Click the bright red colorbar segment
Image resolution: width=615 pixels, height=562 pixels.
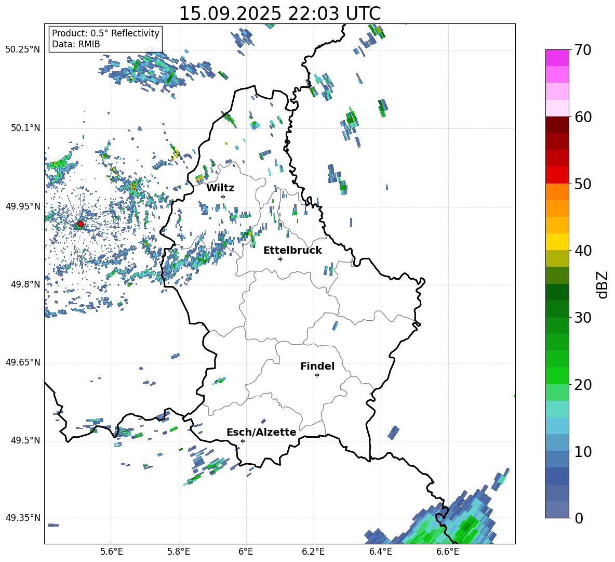(557, 175)
